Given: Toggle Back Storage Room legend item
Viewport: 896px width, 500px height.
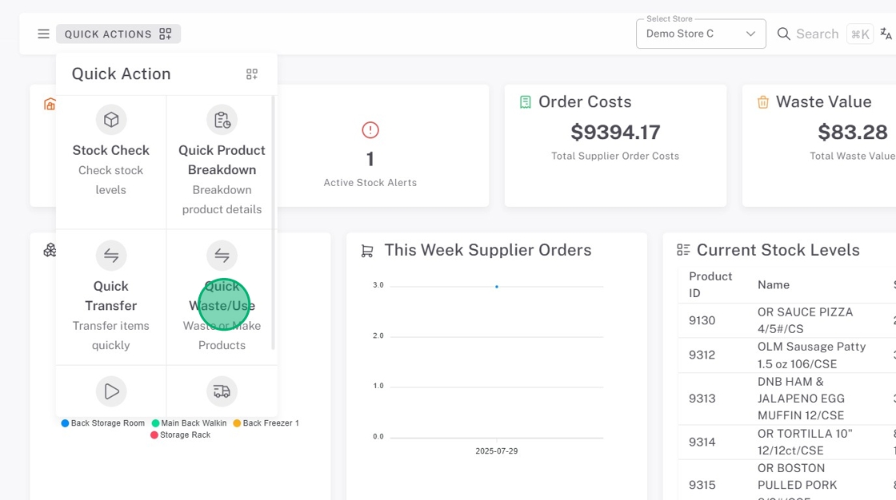Looking at the screenshot, I should [103, 423].
